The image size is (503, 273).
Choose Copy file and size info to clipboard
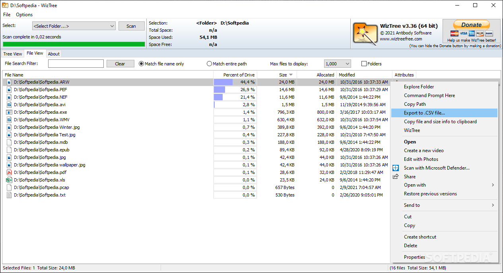445,122
